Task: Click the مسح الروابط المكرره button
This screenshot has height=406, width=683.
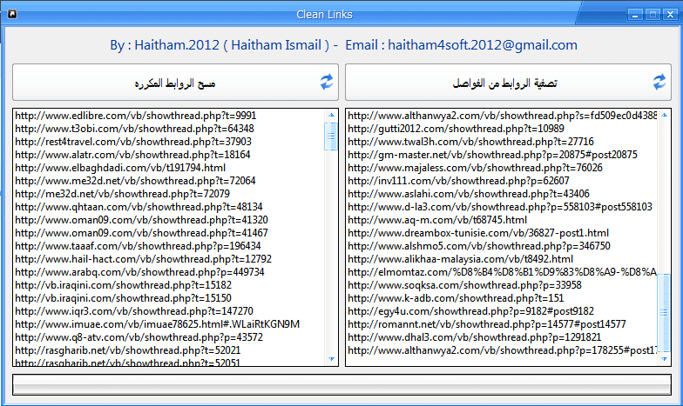Action: tap(175, 83)
